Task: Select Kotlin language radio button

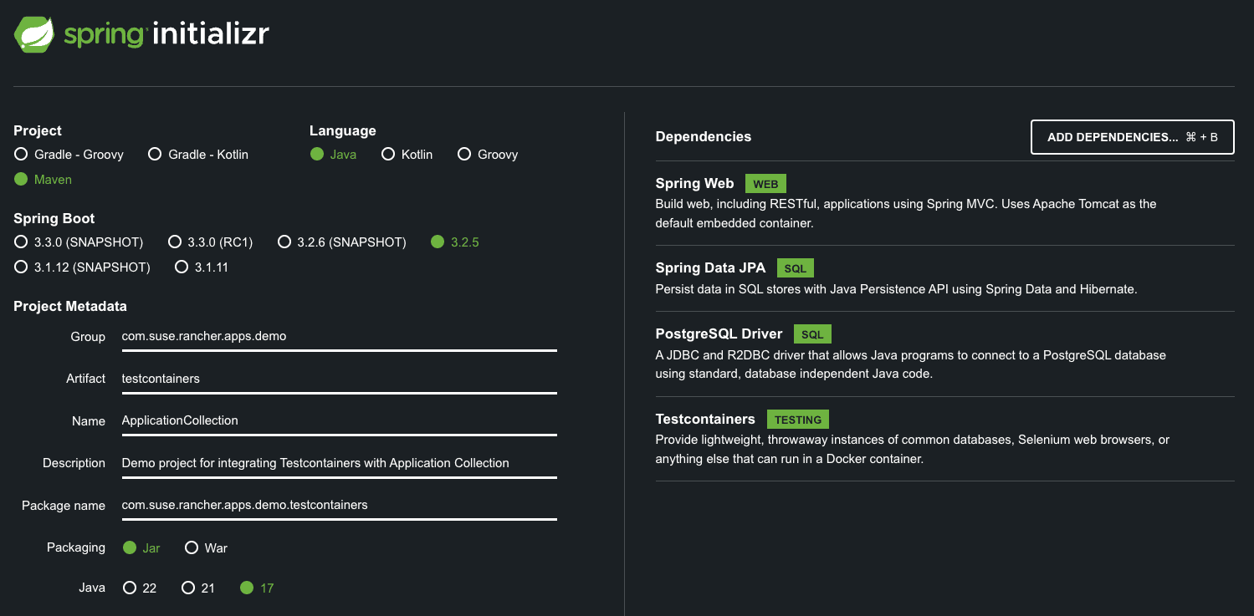Action: (388, 155)
